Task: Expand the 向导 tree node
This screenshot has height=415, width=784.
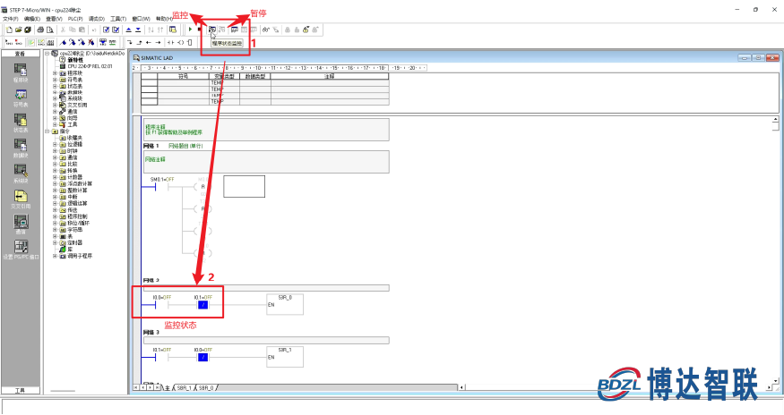Action: coord(55,118)
